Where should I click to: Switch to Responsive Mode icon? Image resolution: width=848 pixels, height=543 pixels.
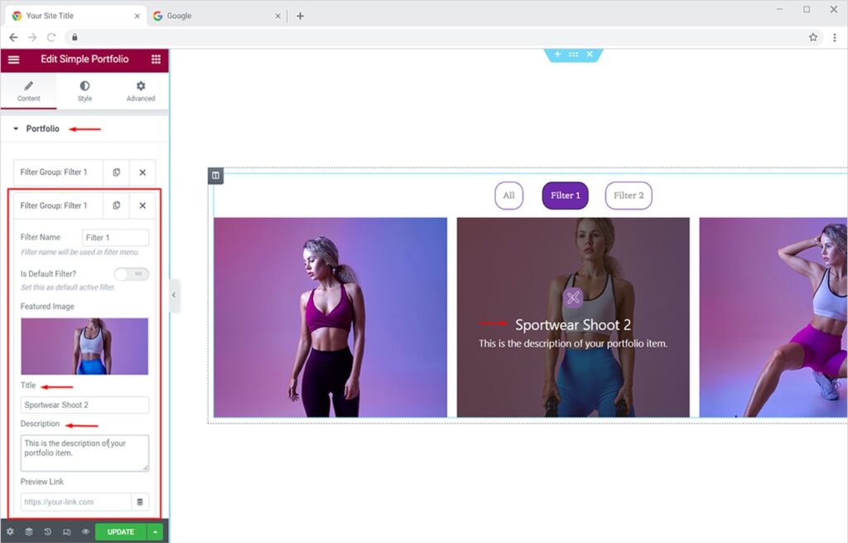pyautogui.click(x=66, y=532)
